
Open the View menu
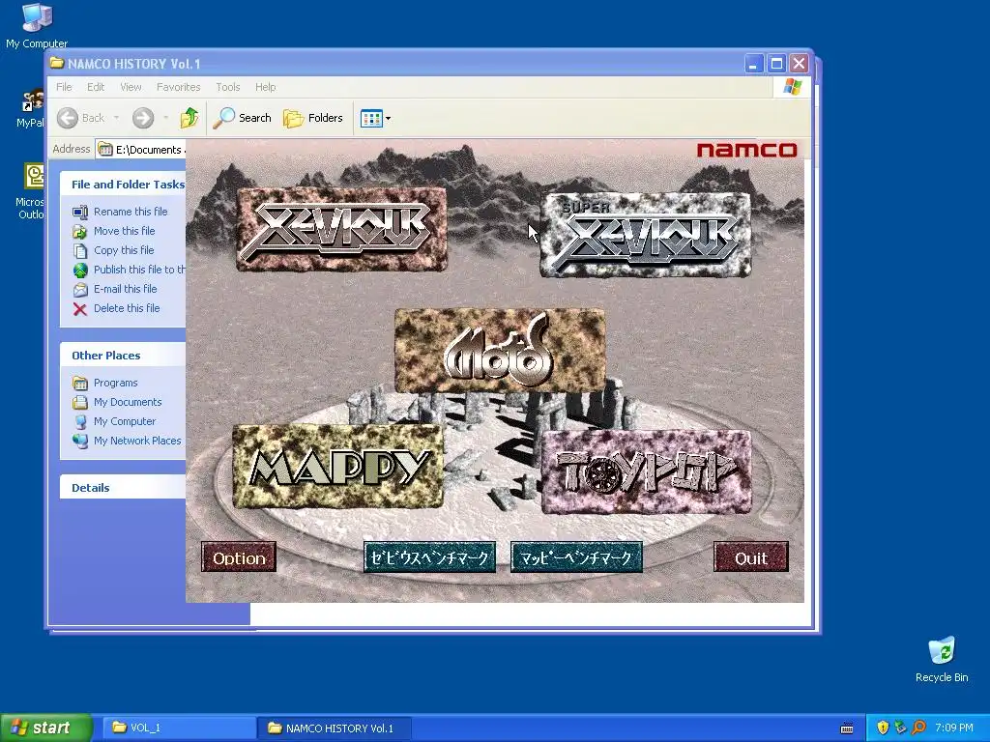coord(131,87)
